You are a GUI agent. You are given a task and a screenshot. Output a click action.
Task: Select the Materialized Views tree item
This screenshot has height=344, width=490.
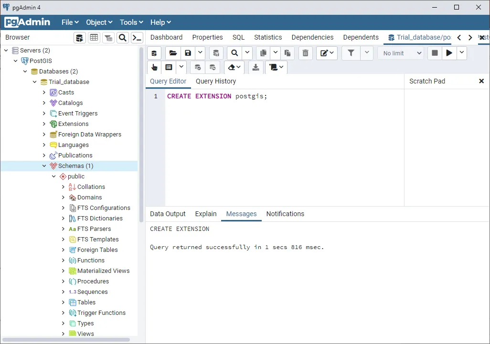click(104, 271)
